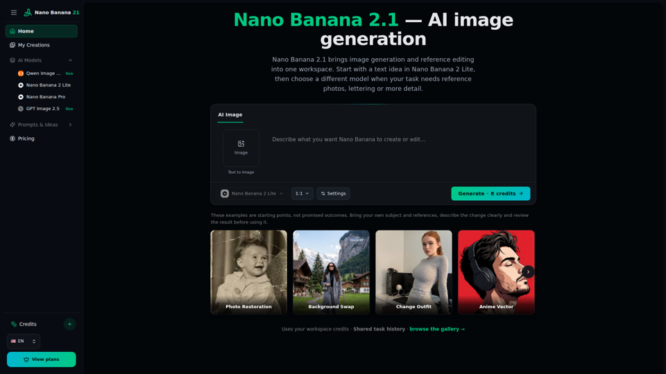Screen dimensions: 666x374
Task: Click the Pricing dollar icon
Action: pos(12,139)
